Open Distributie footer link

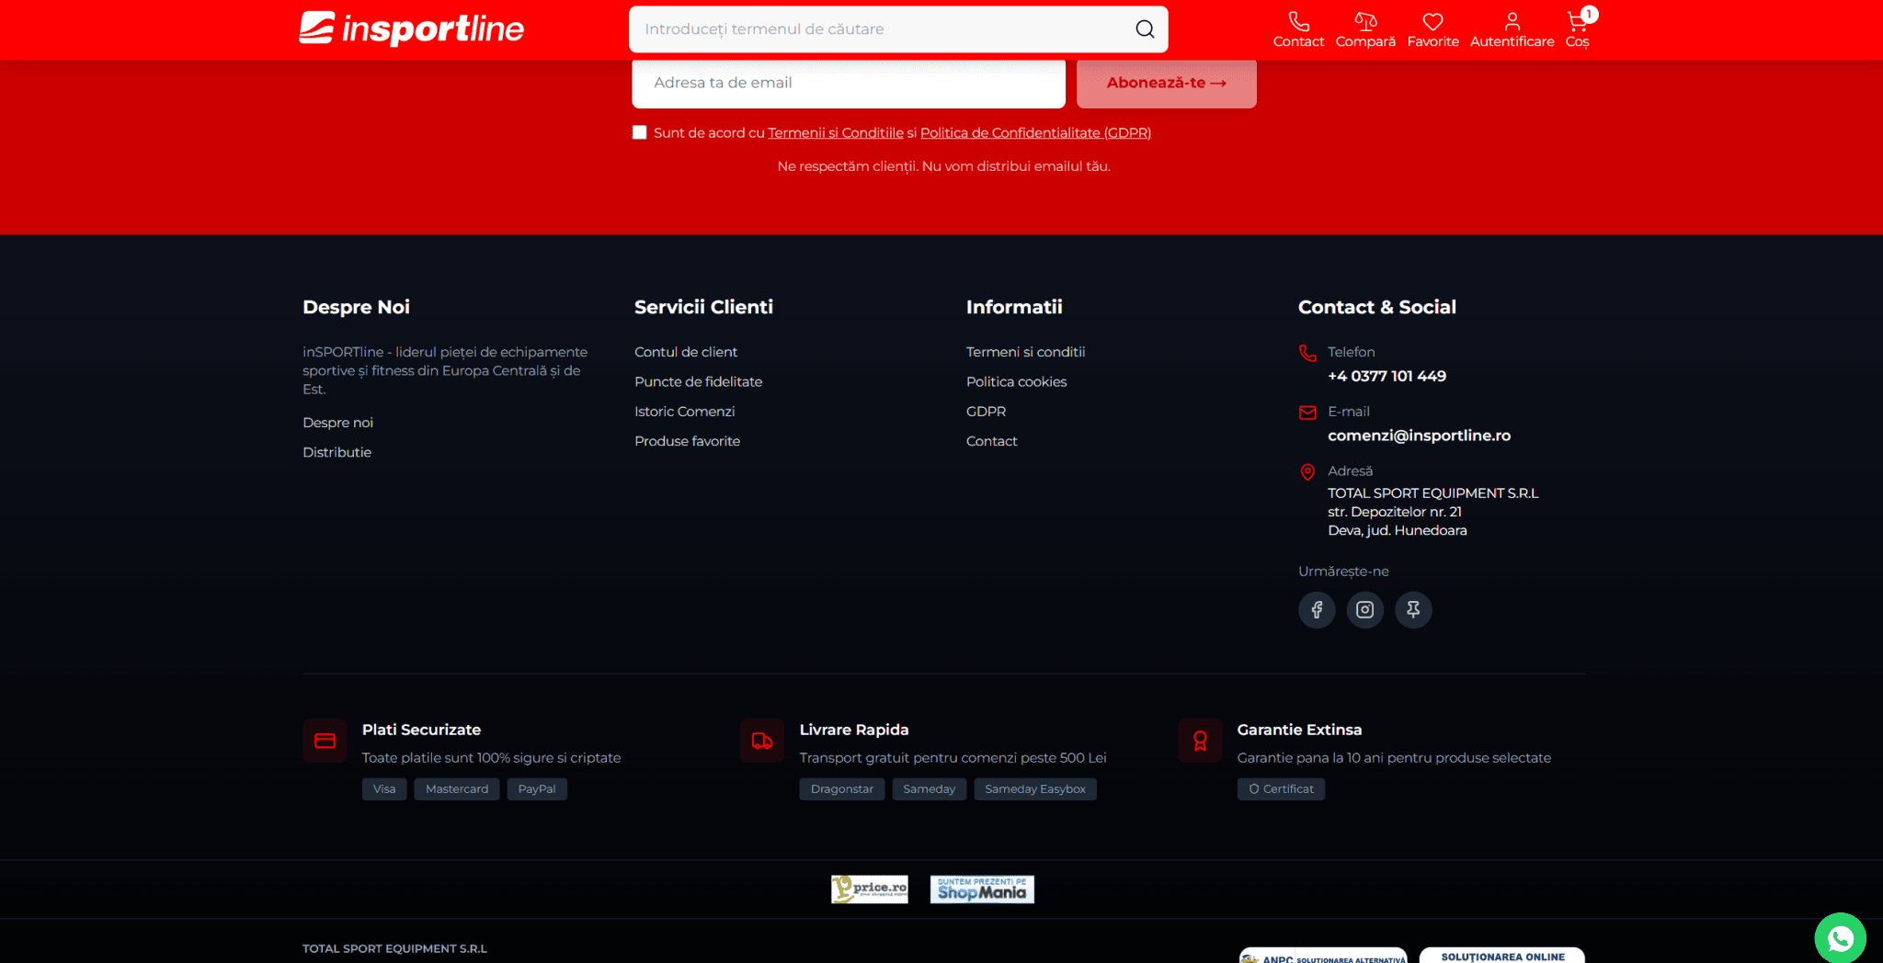coord(337,452)
